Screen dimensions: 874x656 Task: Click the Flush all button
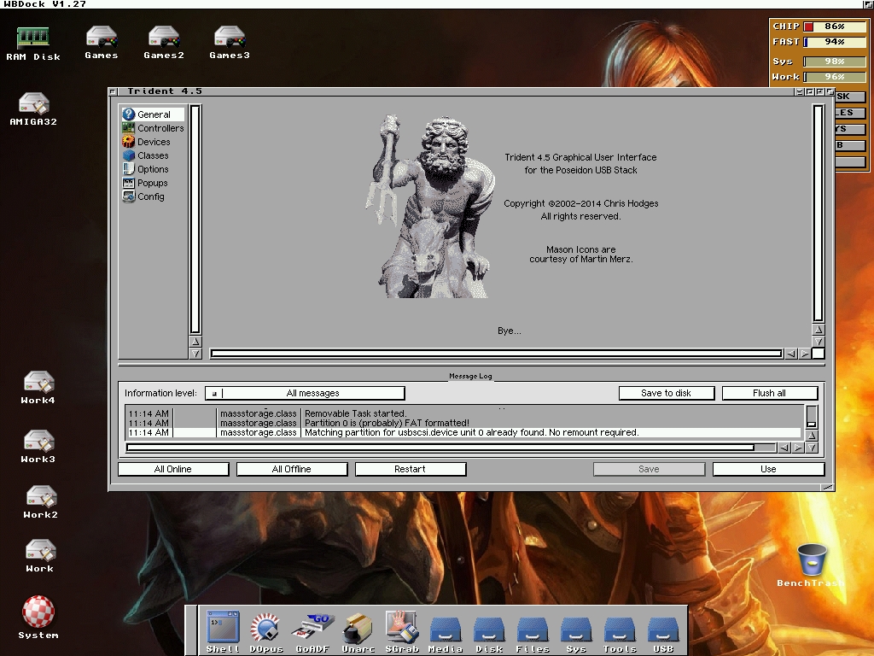click(x=770, y=393)
